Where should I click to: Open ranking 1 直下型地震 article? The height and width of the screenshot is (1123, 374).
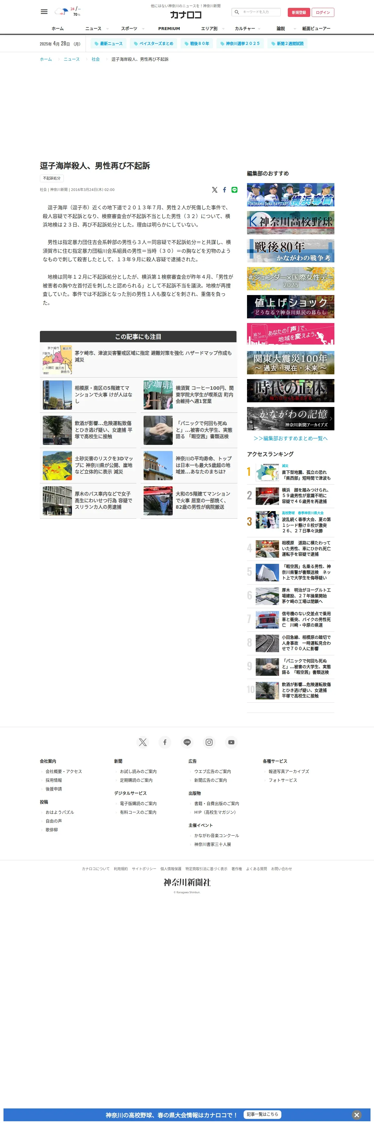click(x=290, y=472)
